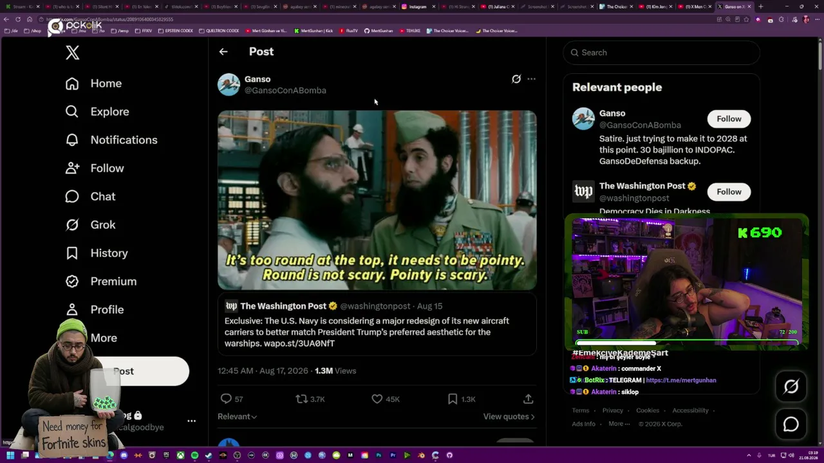The width and height of the screenshot is (824, 463).
Task: Focus the Search input field
Action: 662,53
